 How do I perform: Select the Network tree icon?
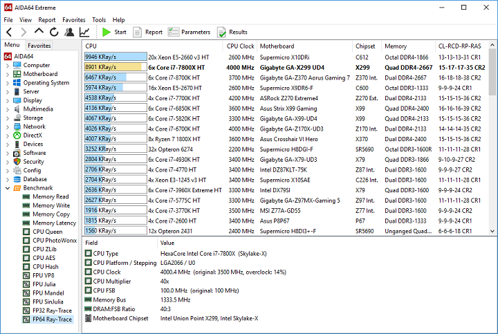click(17, 127)
